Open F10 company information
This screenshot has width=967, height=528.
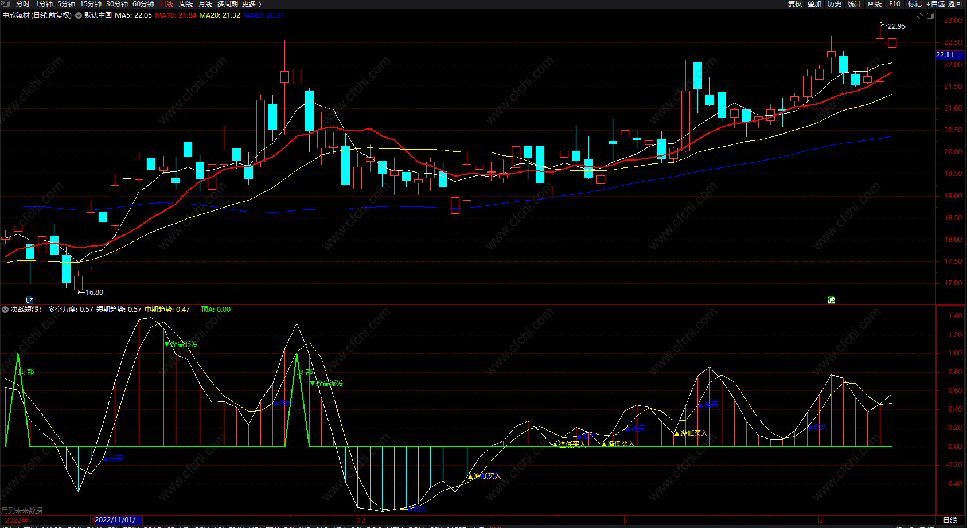click(x=895, y=4)
